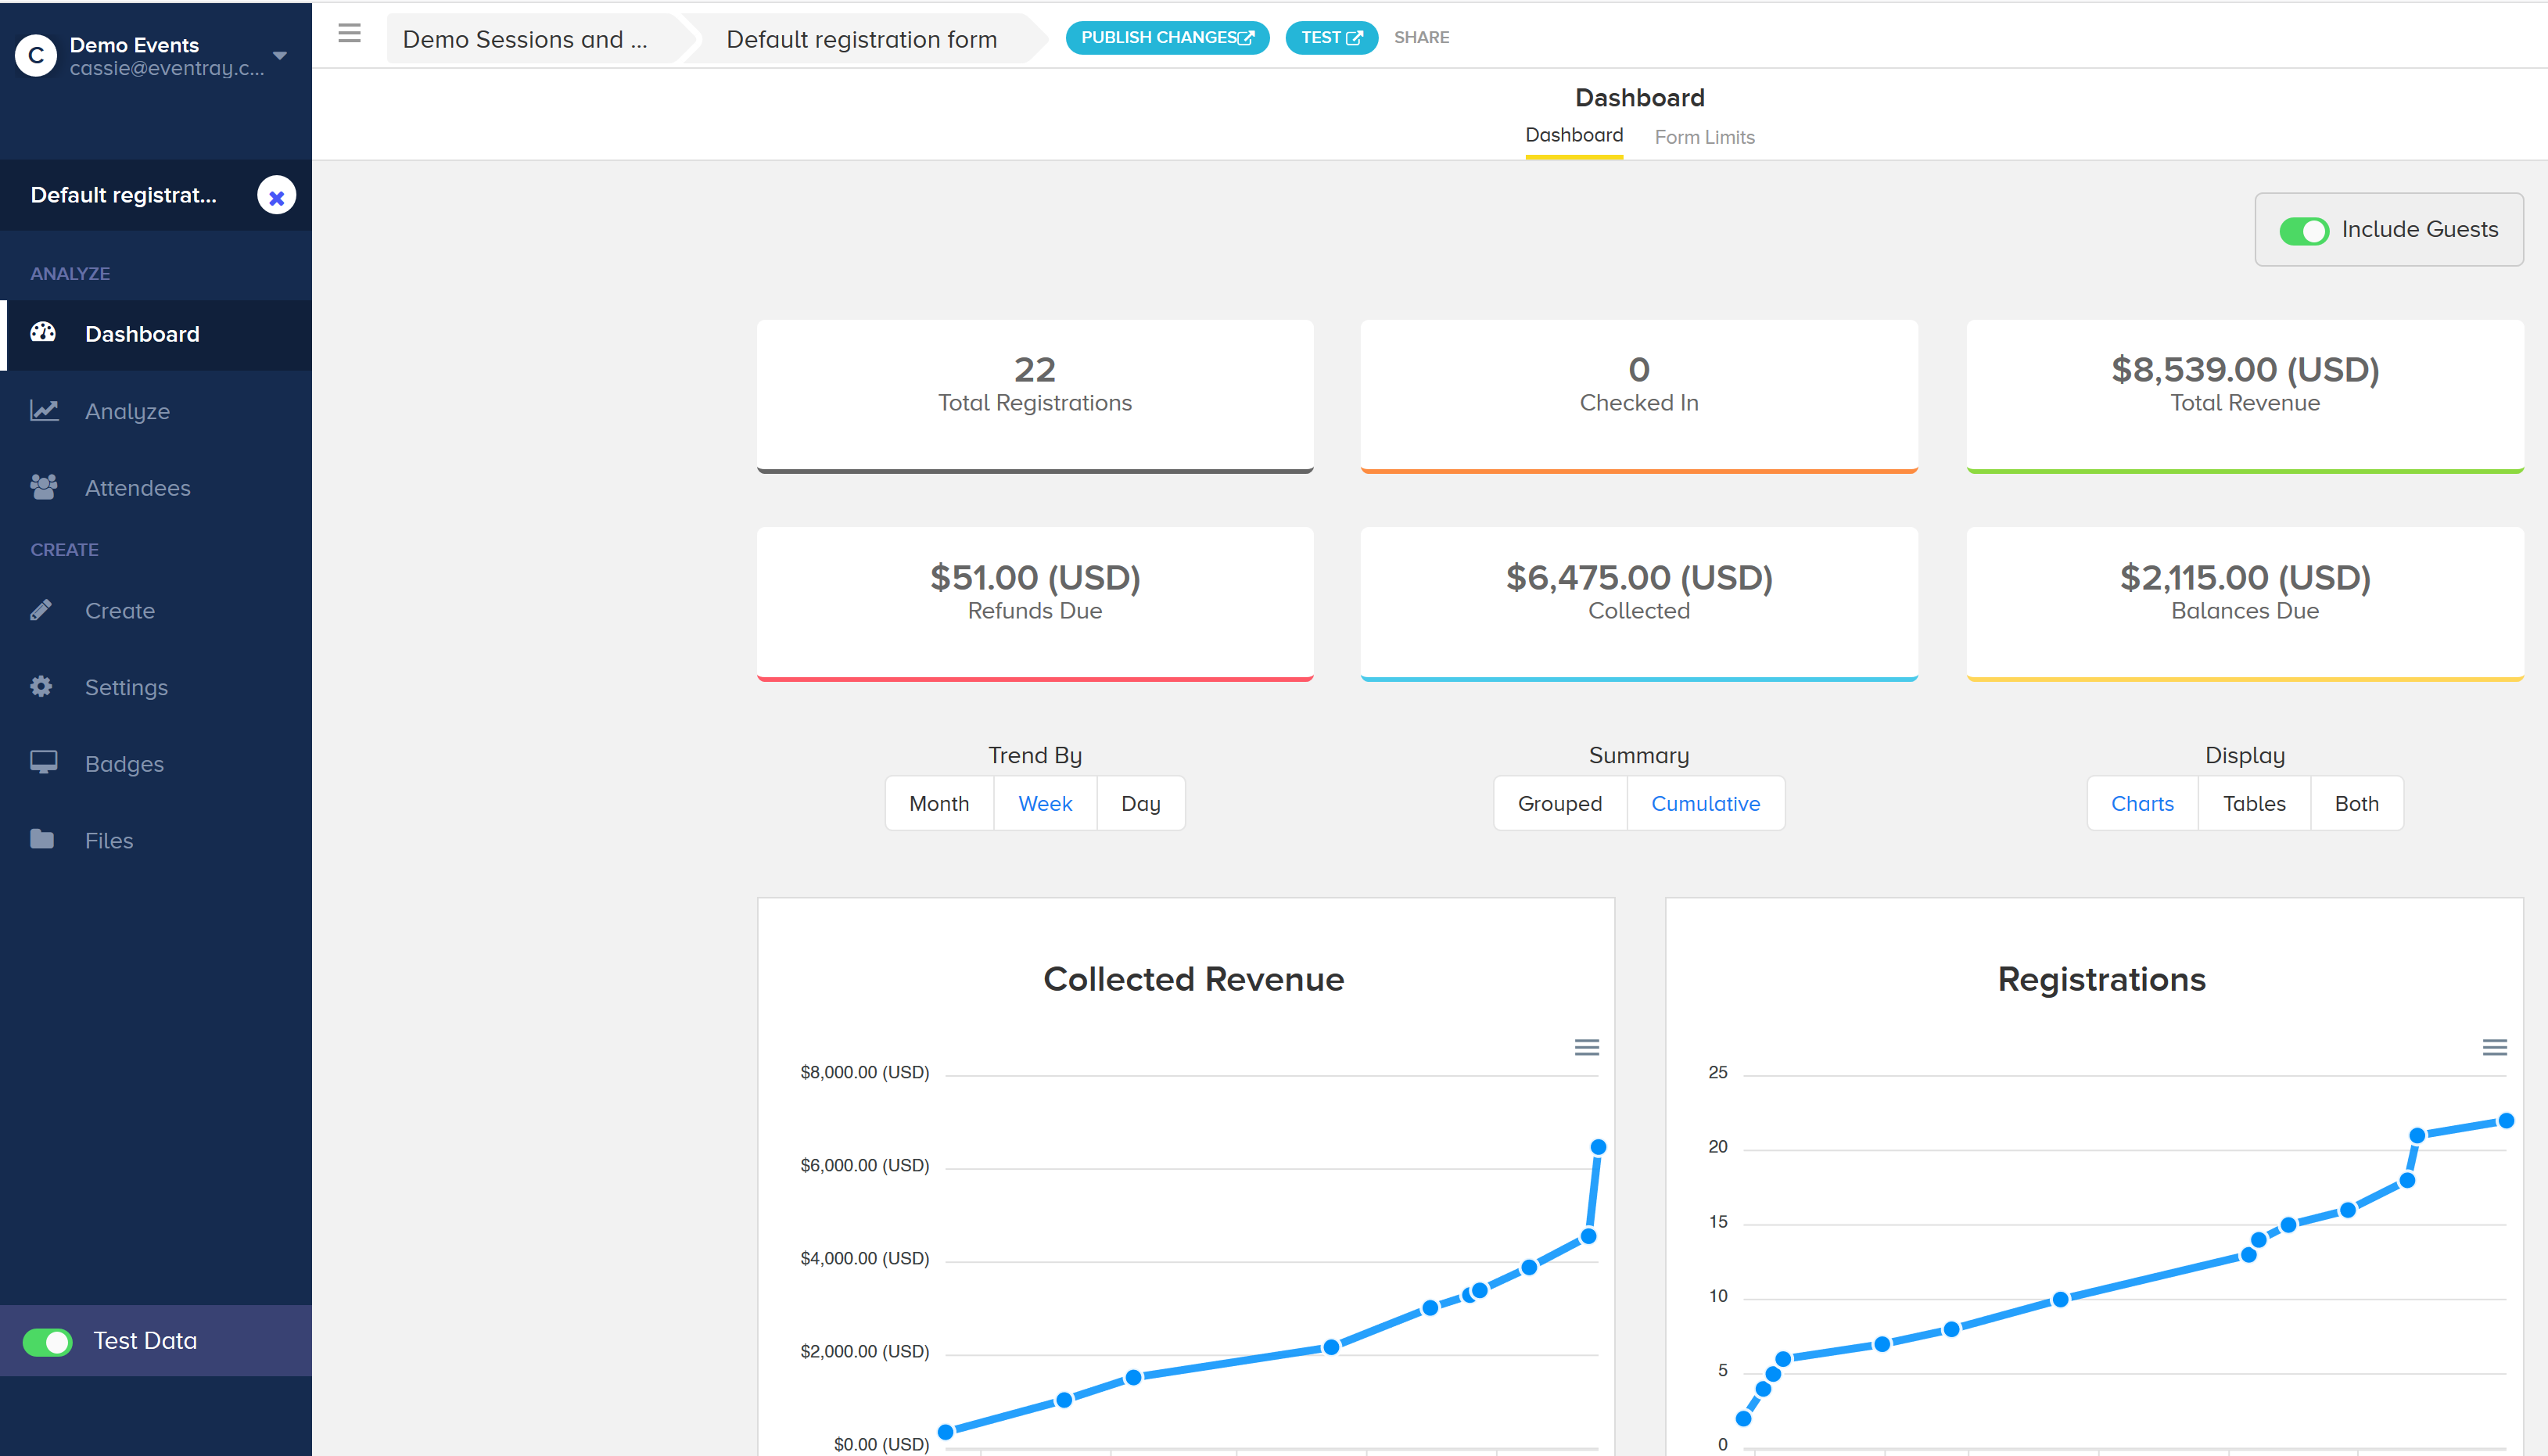Select the Tables display option
The image size is (2548, 1456).
(x=2253, y=804)
